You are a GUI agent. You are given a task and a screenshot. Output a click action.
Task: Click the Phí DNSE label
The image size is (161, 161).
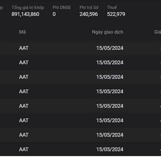(x=62, y=8)
